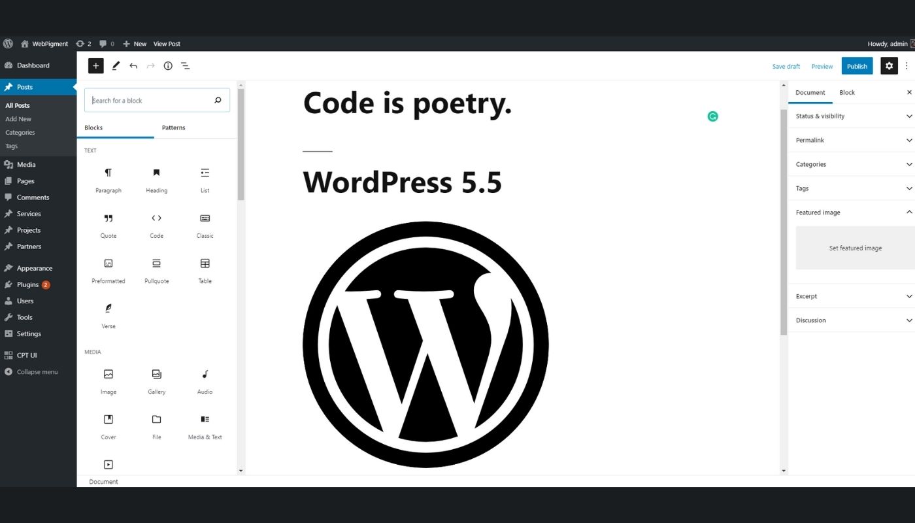The image size is (915, 523).
Task: Insert a File block
Action: (157, 426)
